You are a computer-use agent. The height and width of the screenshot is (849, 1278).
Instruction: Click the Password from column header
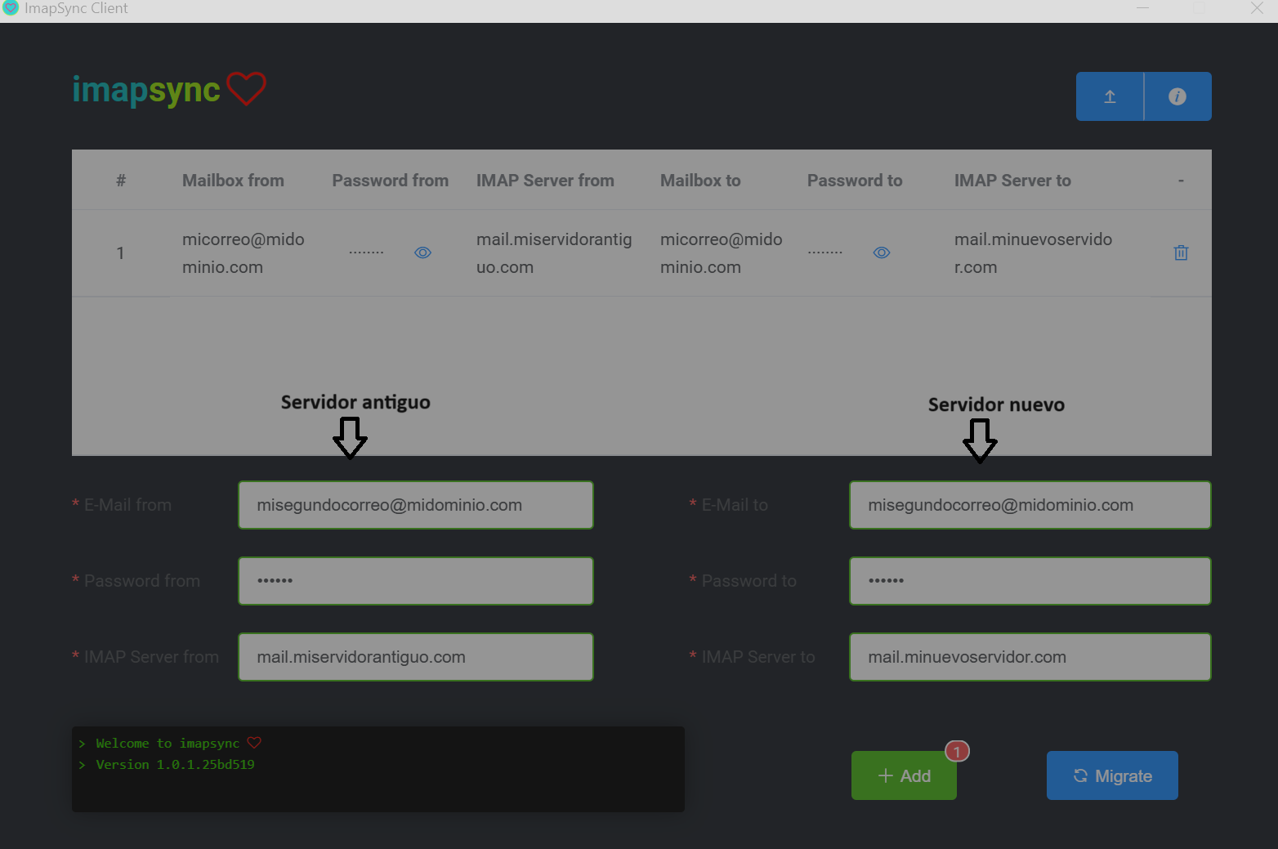[x=390, y=181]
